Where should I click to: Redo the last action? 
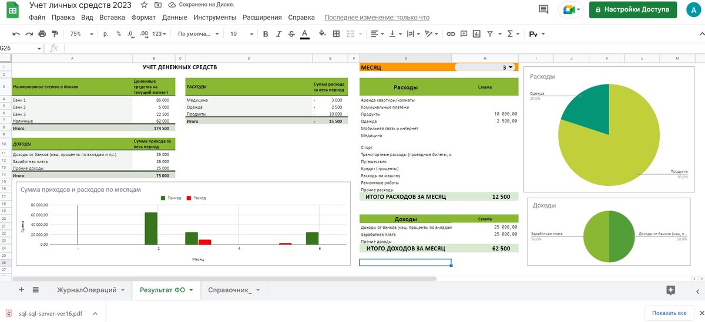(29, 34)
